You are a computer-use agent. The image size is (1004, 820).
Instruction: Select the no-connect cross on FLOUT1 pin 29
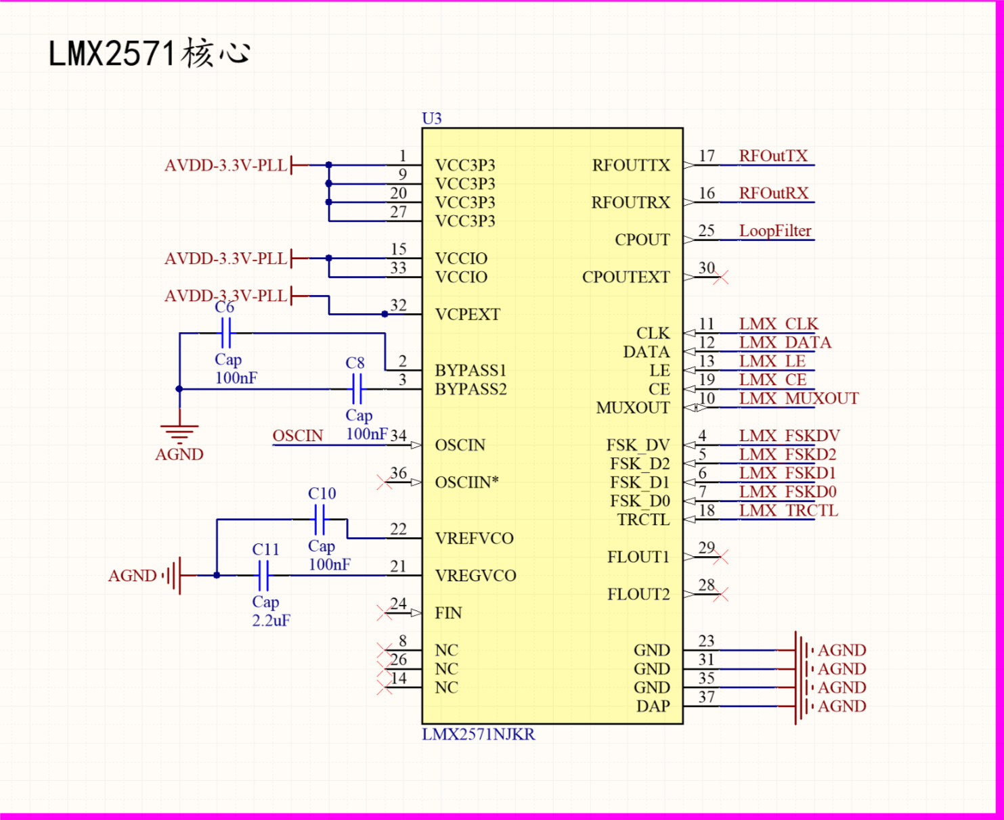(721, 557)
